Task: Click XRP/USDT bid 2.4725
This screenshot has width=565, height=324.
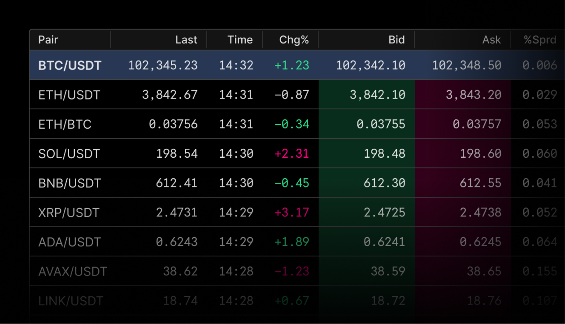Action: pos(385,212)
